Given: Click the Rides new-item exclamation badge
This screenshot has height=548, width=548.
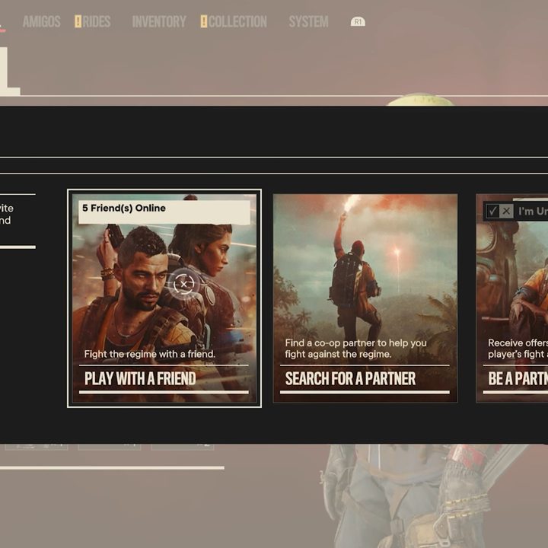Looking at the screenshot, I should click(x=78, y=21).
